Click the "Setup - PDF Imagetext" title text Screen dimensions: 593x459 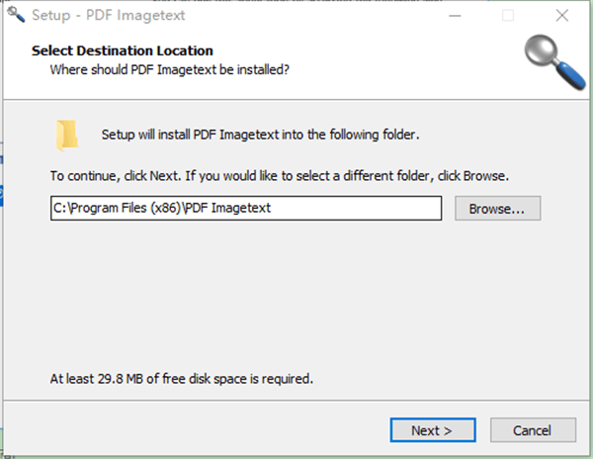point(108,16)
